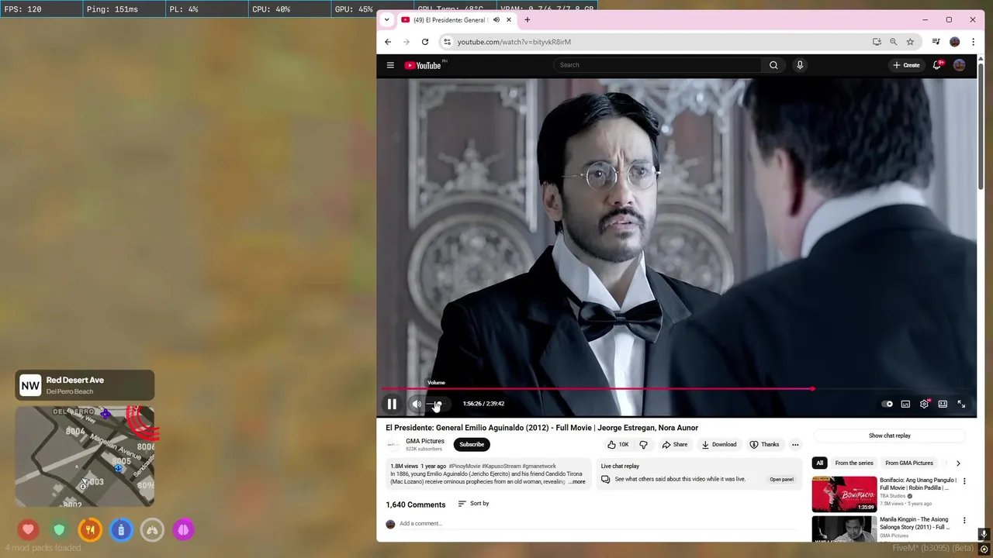Like the video with 10K thumbs up
The image size is (993, 558).
point(618,445)
